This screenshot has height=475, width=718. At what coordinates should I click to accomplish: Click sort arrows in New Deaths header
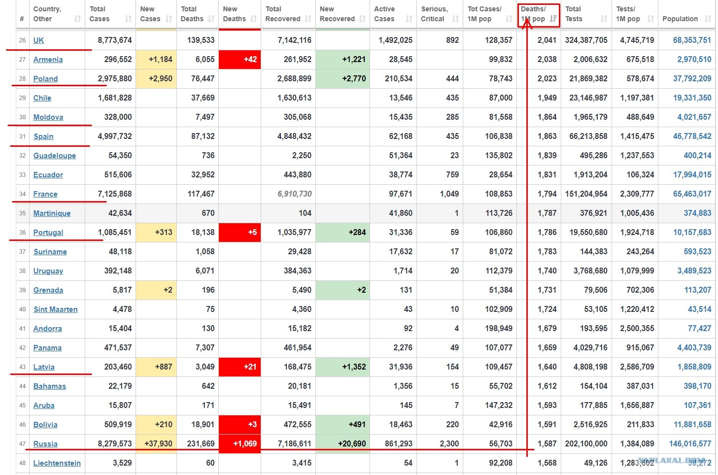coord(254,19)
